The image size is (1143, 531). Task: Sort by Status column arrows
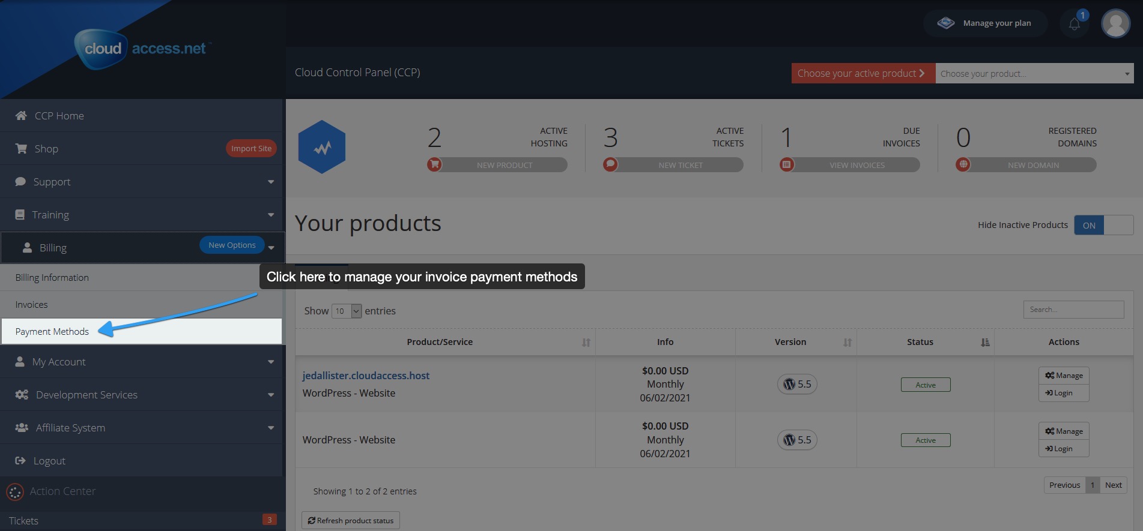click(x=985, y=343)
